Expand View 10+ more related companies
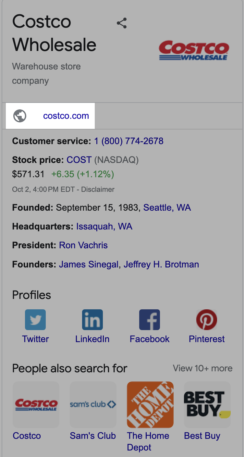The image size is (244, 457). pos(202,368)
